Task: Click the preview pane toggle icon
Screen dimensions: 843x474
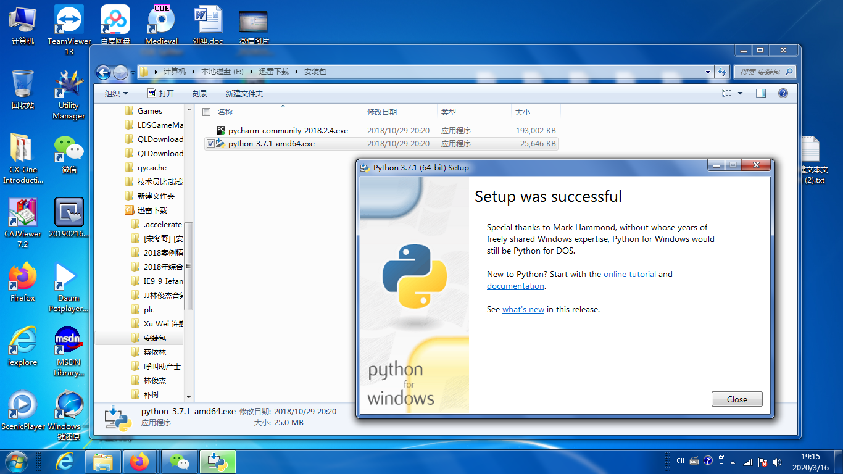Action: tap(761, 93)
